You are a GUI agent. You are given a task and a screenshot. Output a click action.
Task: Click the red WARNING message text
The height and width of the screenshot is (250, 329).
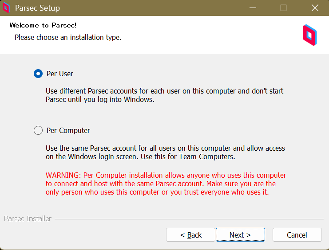[x=166, y=184]
